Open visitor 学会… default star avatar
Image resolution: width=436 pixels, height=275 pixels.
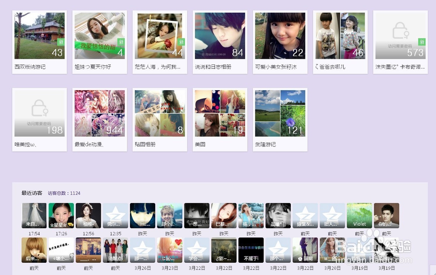tap(197, 250)
